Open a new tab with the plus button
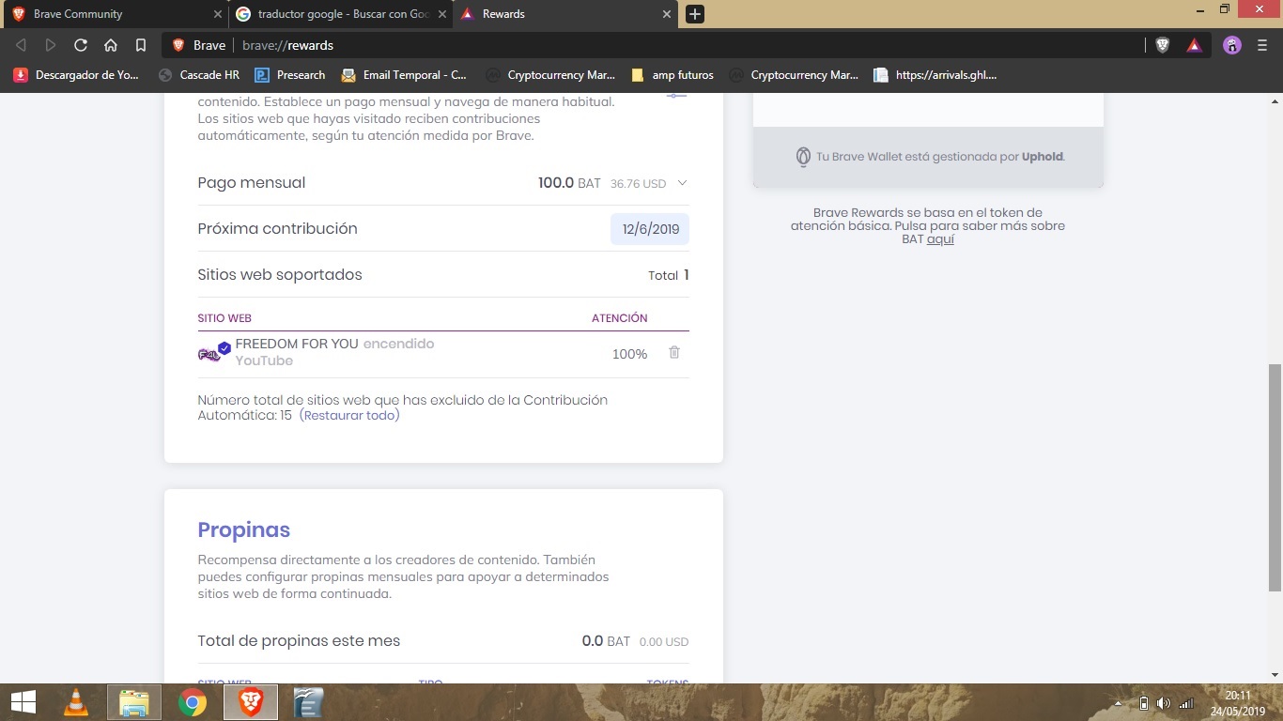 point(695,14)
